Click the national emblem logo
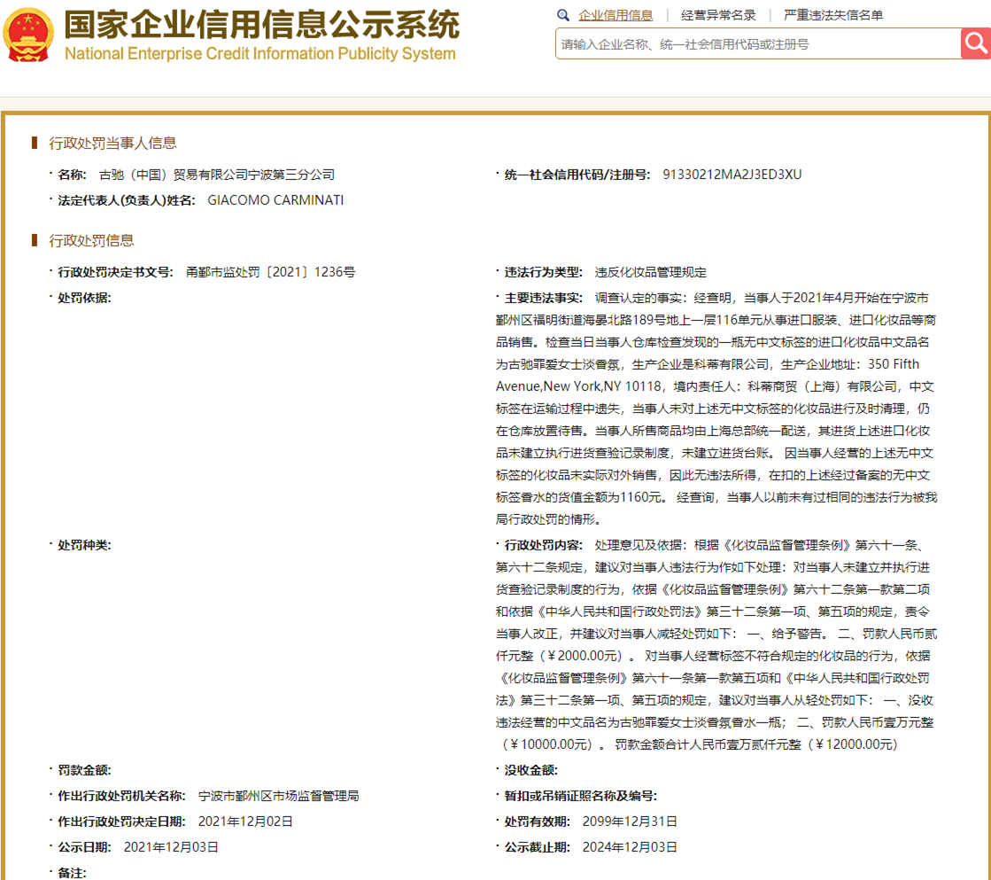Image resolution: width=991 pixels, height=880 pixels. [x=27, y=35]
